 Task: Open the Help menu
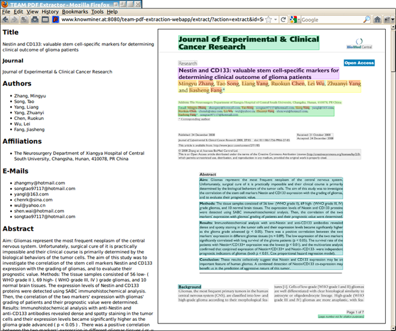click(x=112, y=12)
